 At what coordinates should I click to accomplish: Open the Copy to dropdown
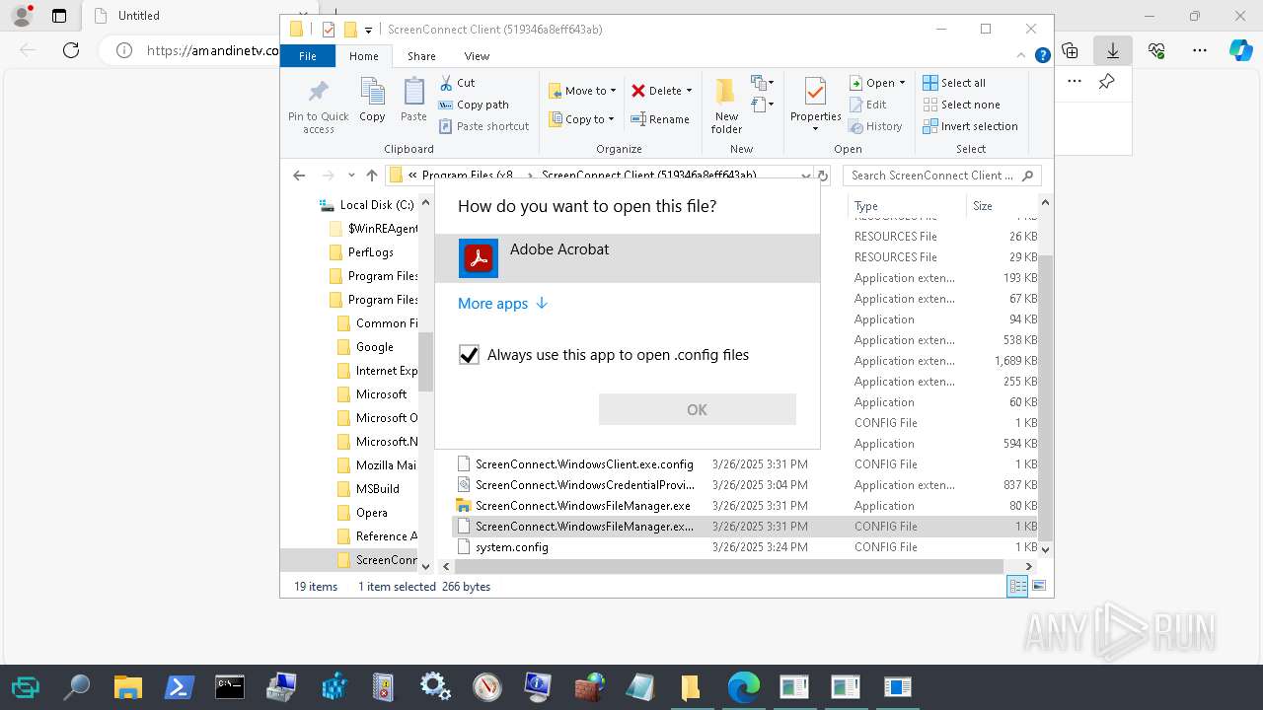[581, 119]
